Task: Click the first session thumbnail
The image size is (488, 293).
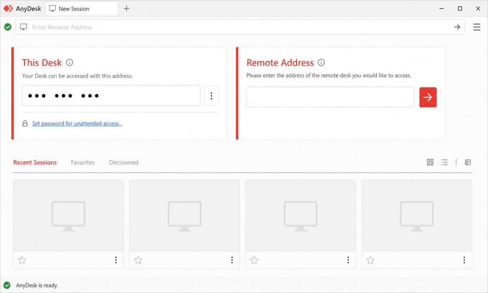Action: coord(68,216)
